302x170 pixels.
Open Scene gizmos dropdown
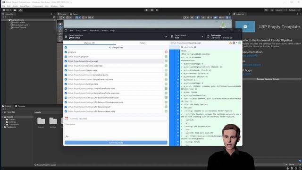point(227,17)
